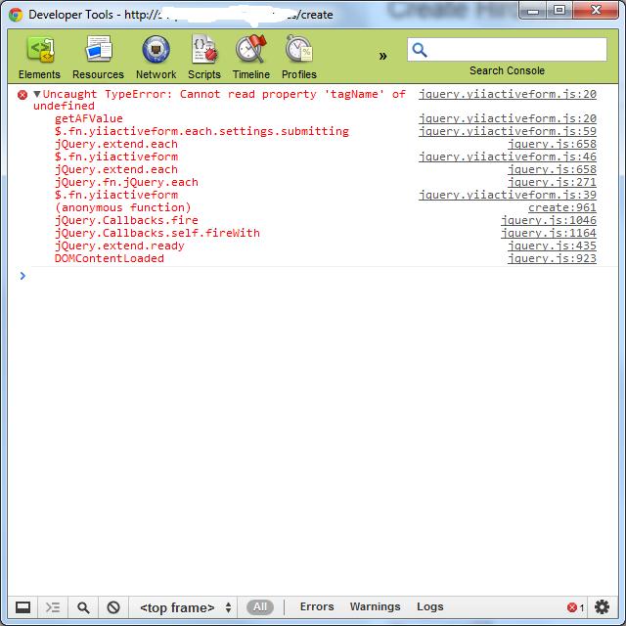Open jquery.js:1046 source link
This screenshot has width=626, height=626.
pyautogui.click(x=548, y=220)
